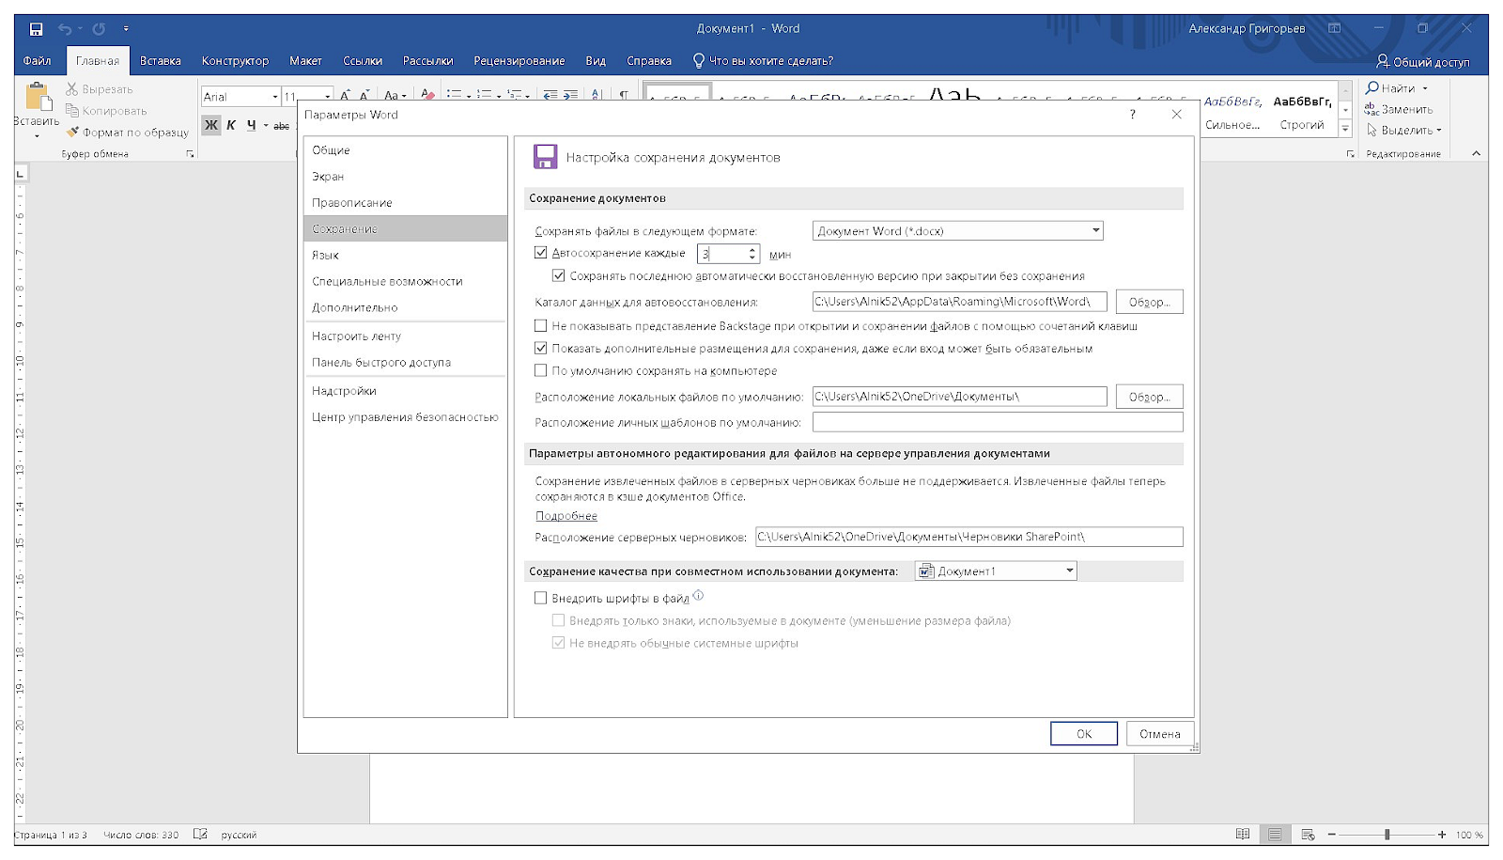
Task: Open the Вставка ribbon tab
Action: tap(160, 61)
